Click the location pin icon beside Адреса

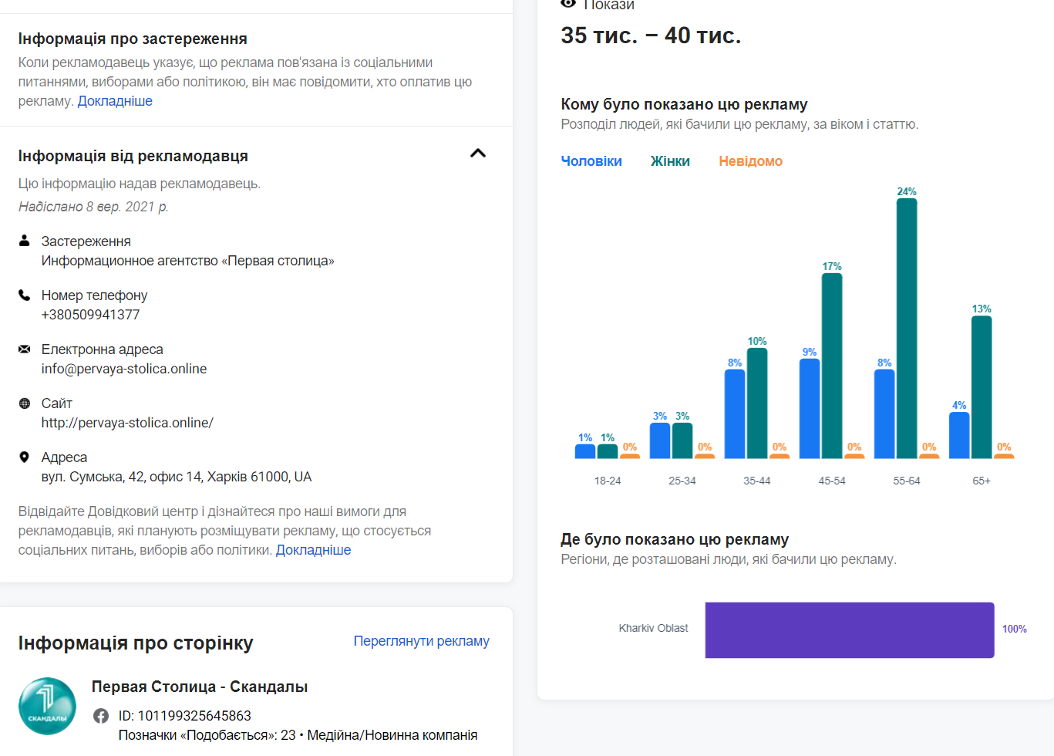[25, 457]
